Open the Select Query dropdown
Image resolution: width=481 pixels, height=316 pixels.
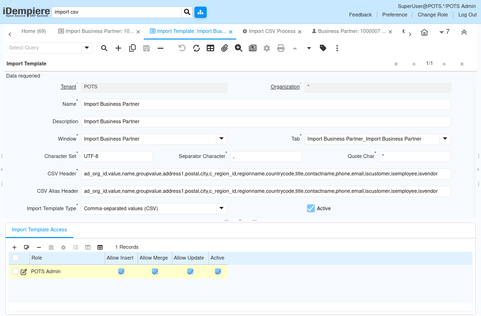87,47
